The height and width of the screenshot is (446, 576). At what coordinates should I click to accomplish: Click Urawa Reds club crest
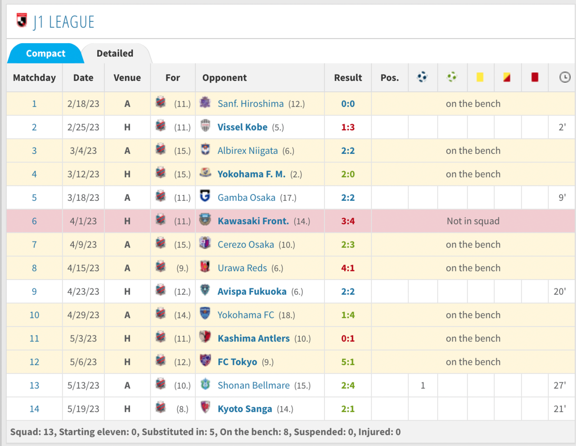click(205, 266)
